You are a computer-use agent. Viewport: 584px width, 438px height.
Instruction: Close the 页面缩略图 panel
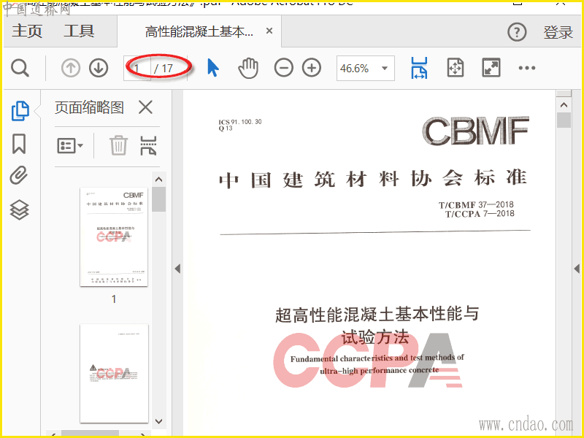coord(145,107)
